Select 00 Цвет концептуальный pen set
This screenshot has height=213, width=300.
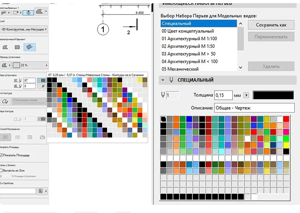point(199,31)
